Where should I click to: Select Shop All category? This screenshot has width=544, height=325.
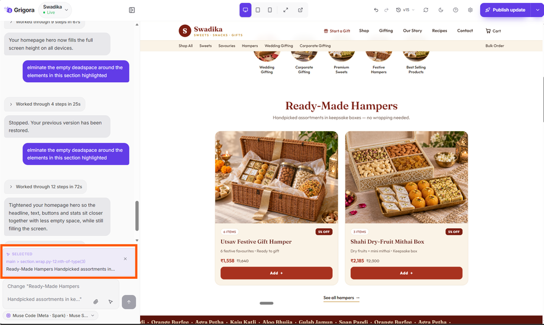coord(186,45)
